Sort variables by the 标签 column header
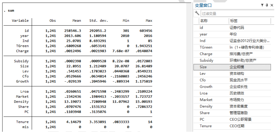 click(x=234, y=21)
